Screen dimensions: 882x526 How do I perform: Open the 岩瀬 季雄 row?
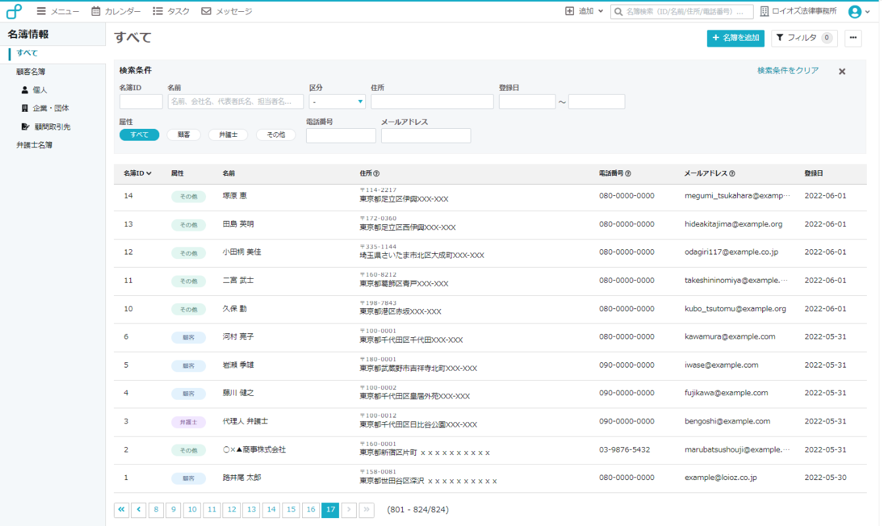(x=490, y=365)
